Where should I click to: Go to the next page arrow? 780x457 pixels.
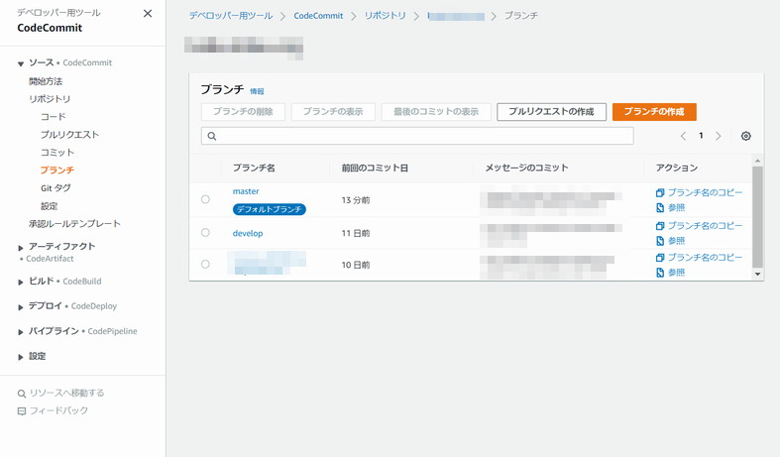(719, 136)
